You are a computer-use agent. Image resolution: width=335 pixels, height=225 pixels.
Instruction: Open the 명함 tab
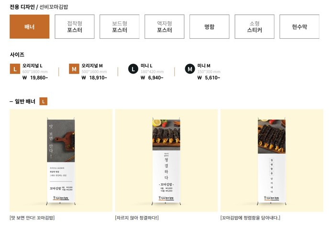(209, 27)
